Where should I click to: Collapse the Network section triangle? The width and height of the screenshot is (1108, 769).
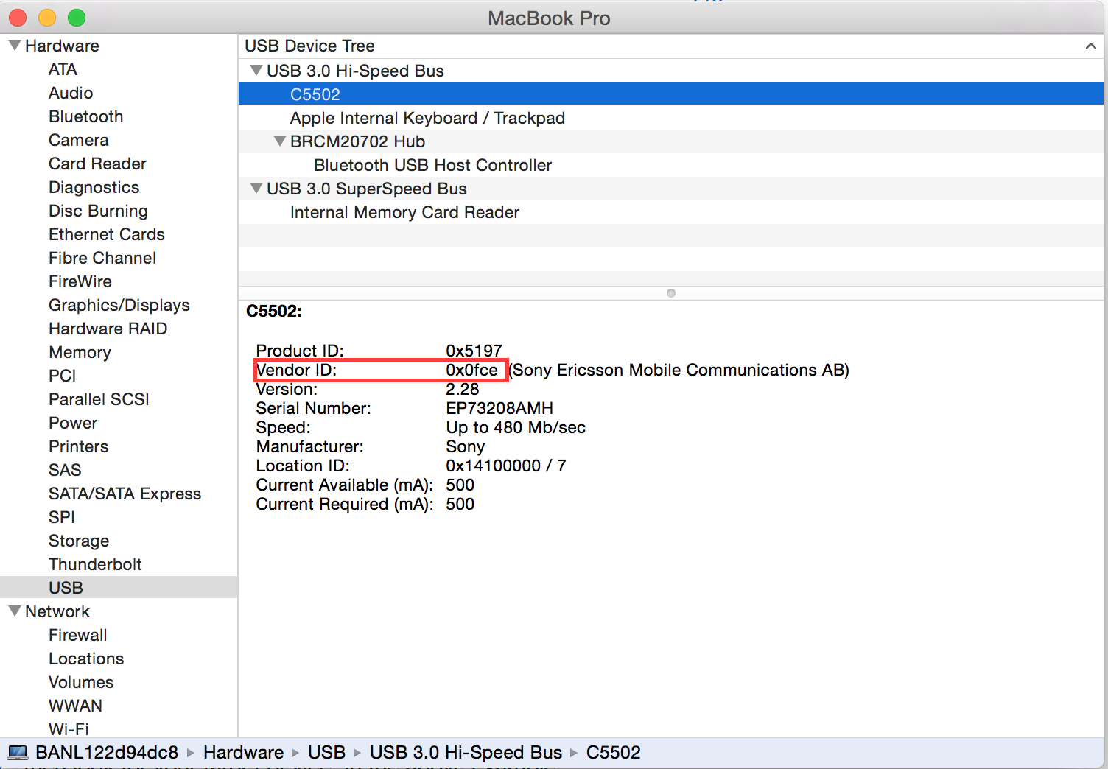[x=14, y=611]
